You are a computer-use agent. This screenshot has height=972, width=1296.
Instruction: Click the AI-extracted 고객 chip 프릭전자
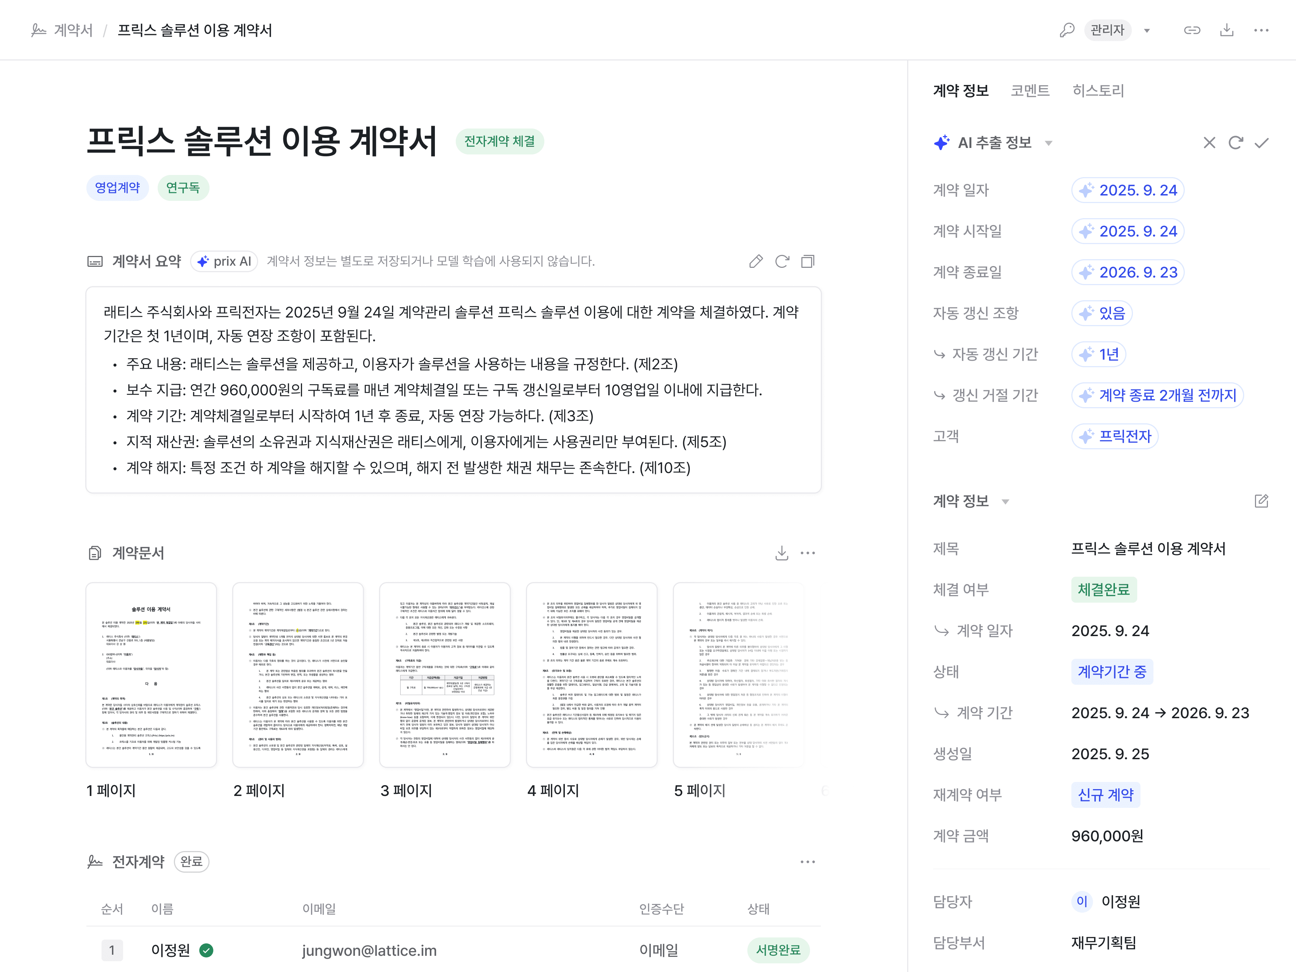pos(1115,436)
